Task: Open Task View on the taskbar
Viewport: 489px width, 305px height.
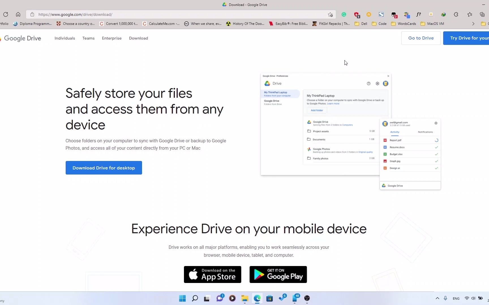Action: pos(207,298)
